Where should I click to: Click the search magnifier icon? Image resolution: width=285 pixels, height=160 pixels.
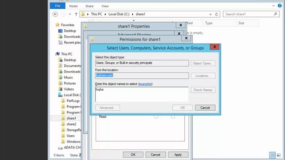(x=275, y=14)
